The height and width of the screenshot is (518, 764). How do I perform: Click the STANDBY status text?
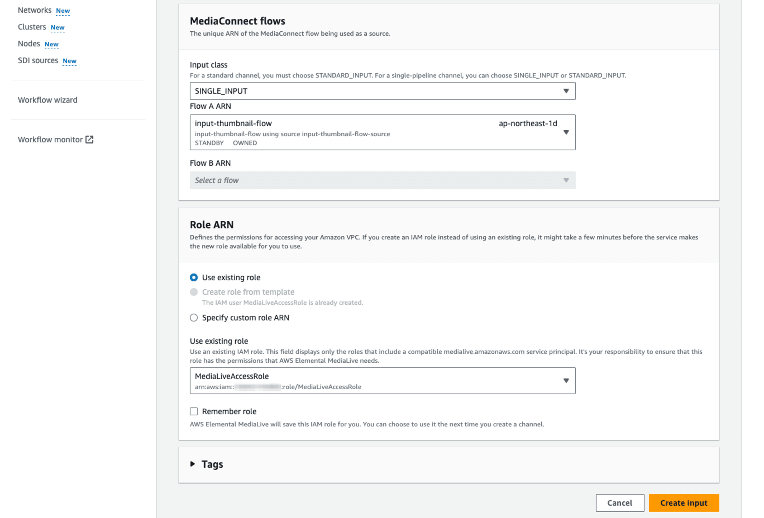coord(209,143)
